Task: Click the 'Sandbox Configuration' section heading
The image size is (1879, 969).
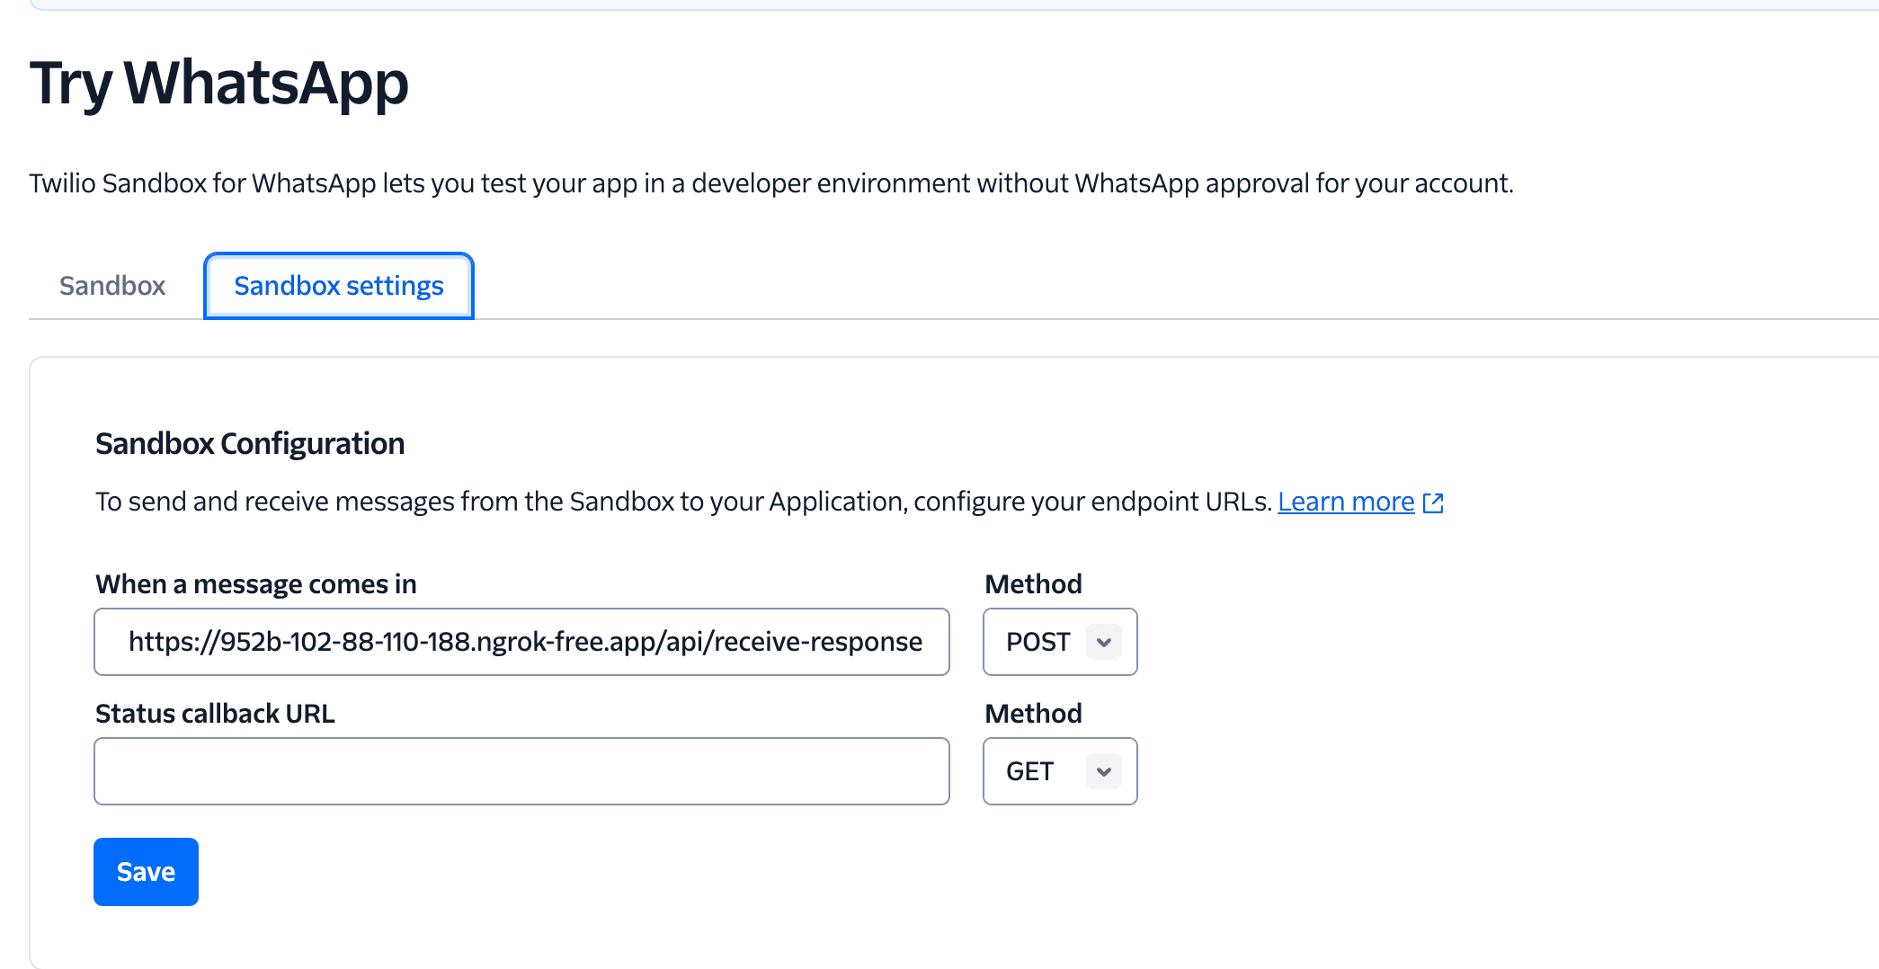Action: coord(250,444)
